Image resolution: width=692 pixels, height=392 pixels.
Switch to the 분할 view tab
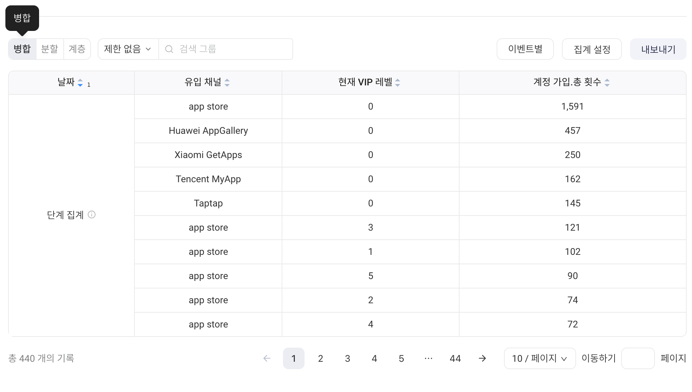(50, 49)
